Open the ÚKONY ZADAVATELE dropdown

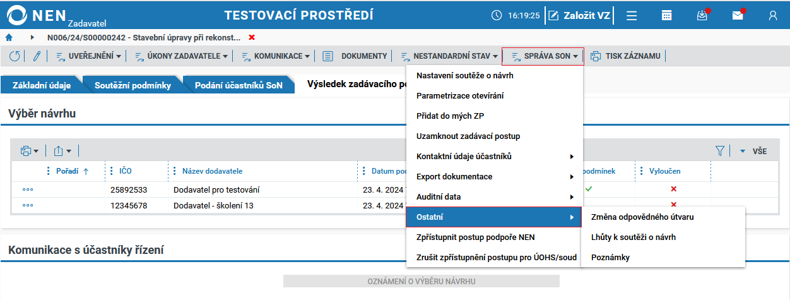click(181, 56)
